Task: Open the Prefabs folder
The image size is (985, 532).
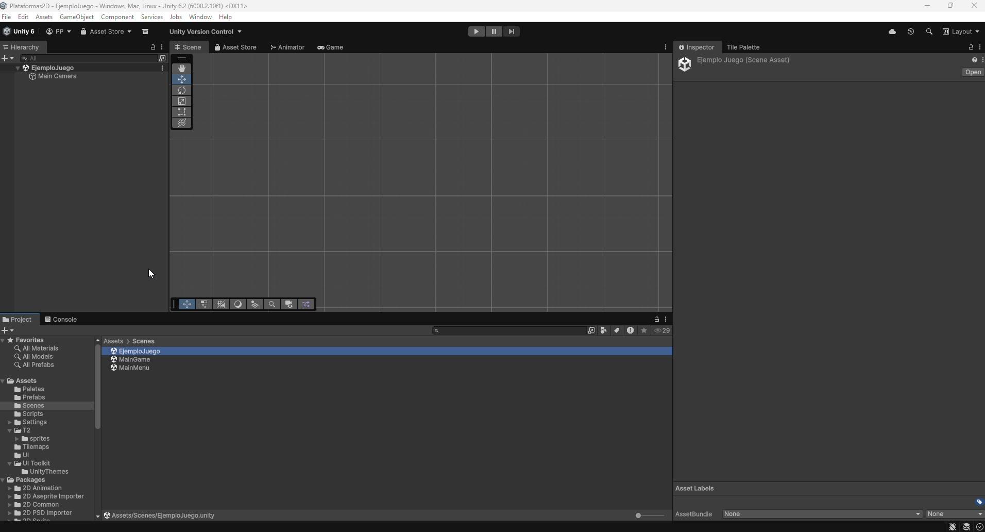Action: [33, 397]
